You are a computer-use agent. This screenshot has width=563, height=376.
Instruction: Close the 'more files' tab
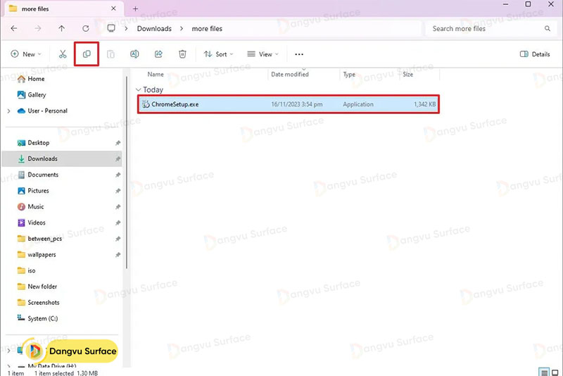click(x=113, y=8)
